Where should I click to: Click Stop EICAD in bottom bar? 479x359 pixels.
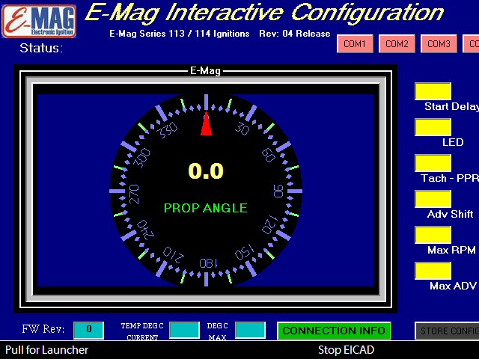[346, 350]
